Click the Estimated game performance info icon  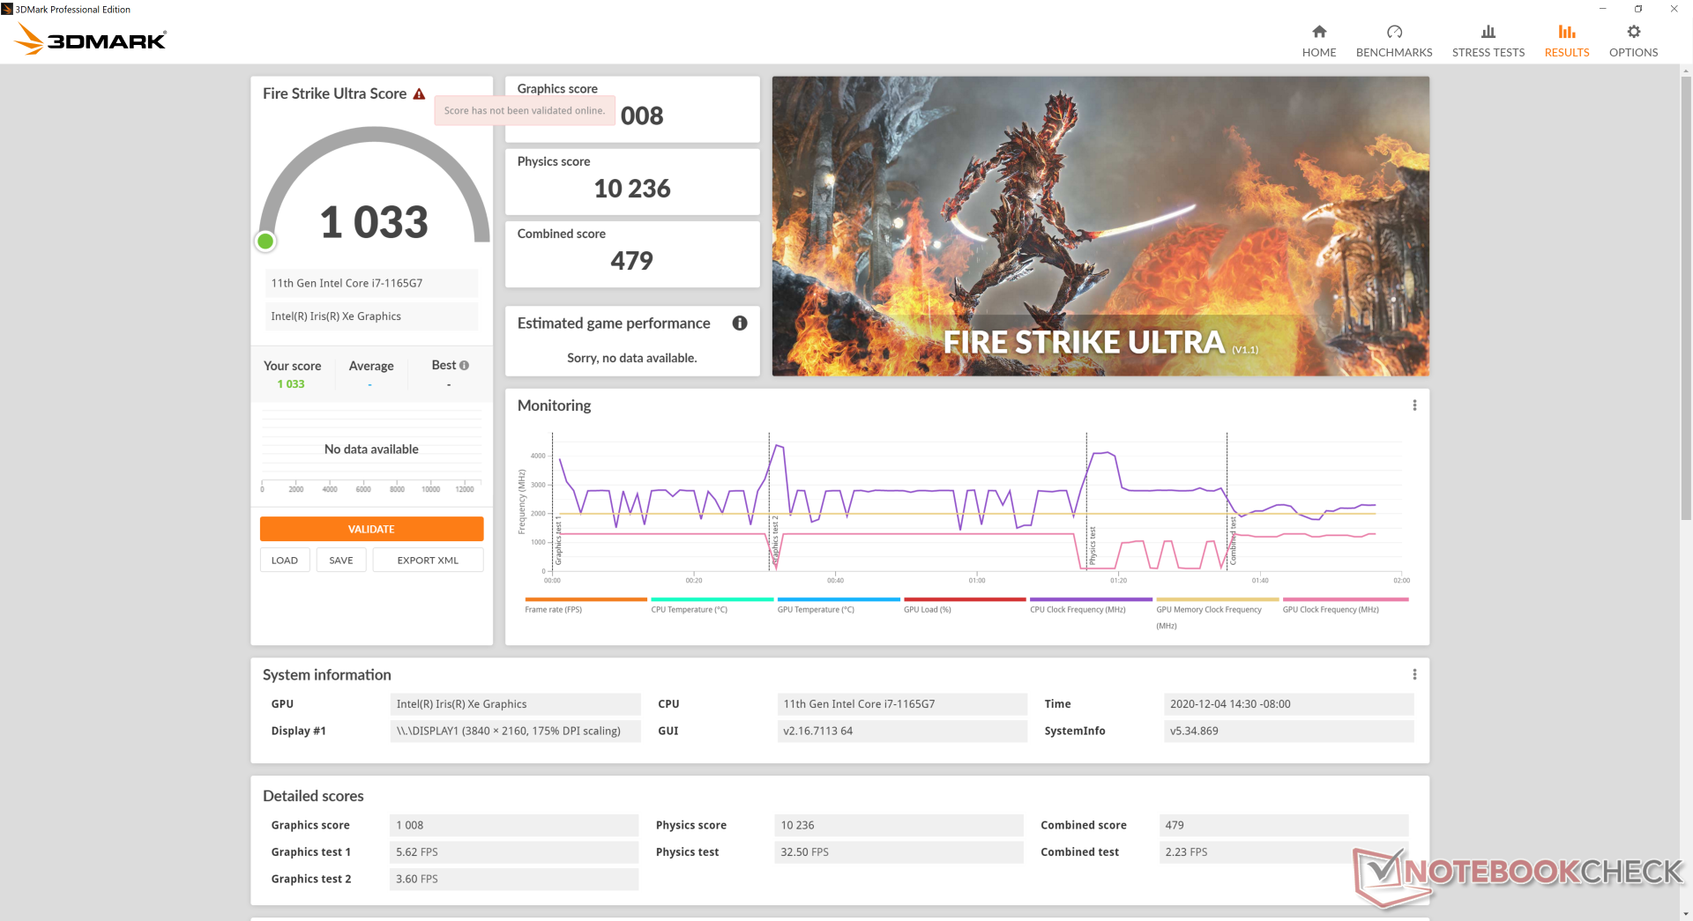(740, 323)
